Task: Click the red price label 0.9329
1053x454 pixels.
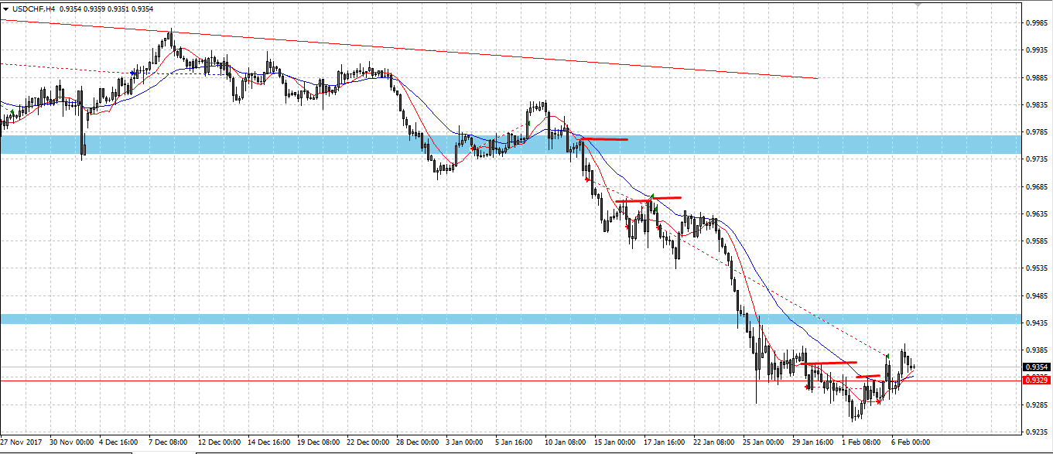Action: (1037, 381)
